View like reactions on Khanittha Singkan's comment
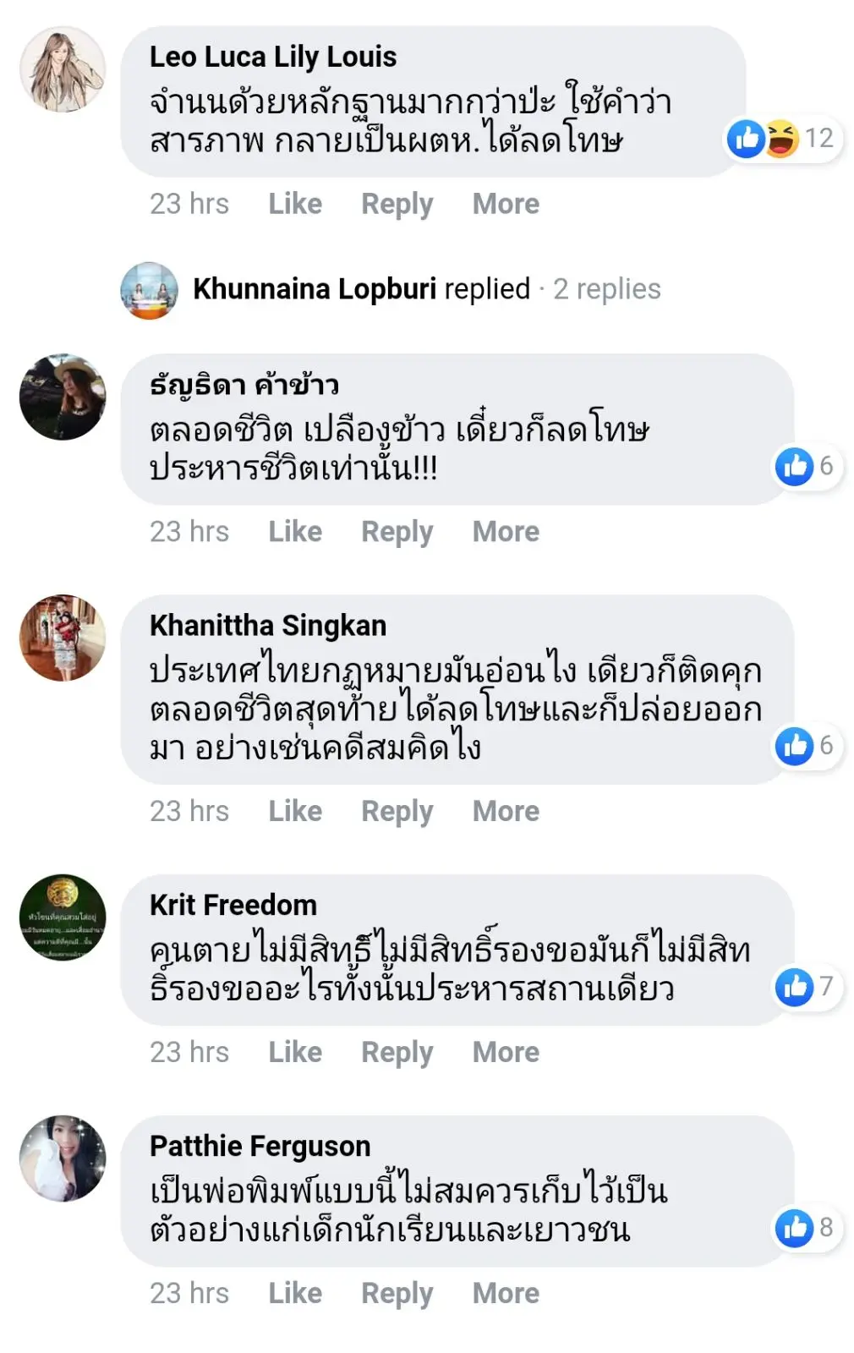Screen dimensions: 854x1353 point(806,746)
